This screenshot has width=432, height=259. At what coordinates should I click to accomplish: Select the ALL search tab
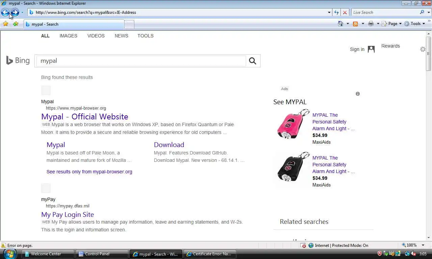(x=45, y=36)
